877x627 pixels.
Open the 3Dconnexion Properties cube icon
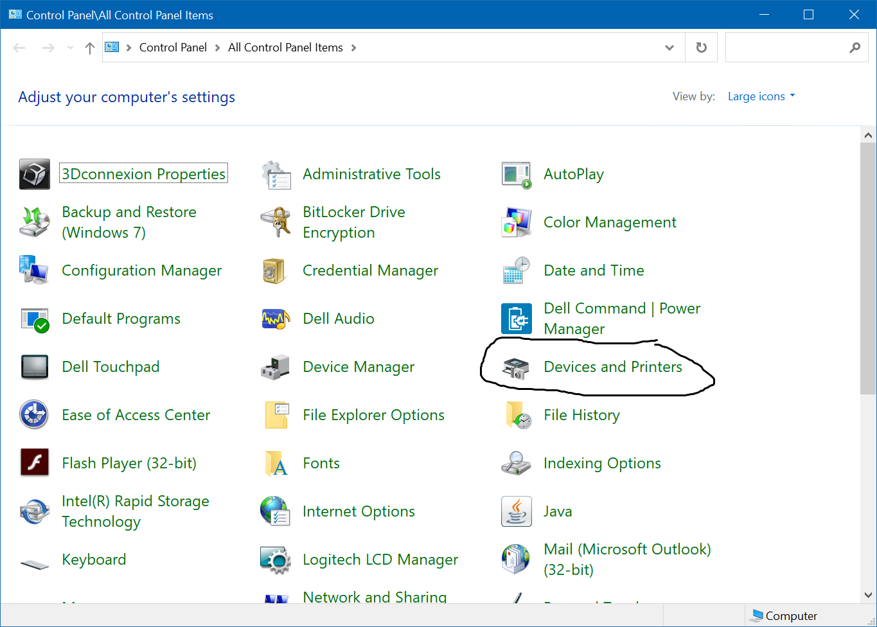coord(35,174)
